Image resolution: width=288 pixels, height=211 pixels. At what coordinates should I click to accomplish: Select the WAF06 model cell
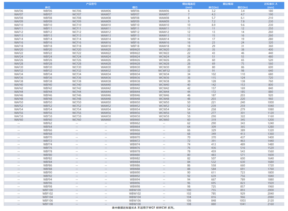click(x=19, y=11)
